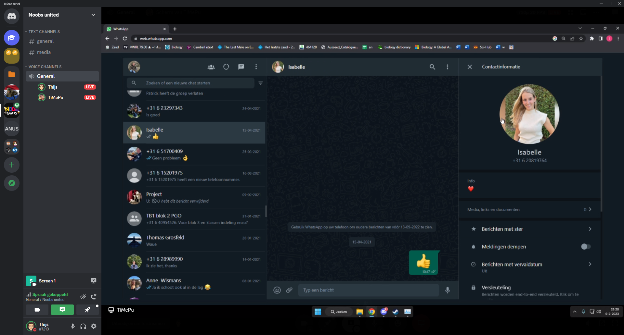624x335 pixels.
Task: Open the #general text channel
Action: click(45, 41)
